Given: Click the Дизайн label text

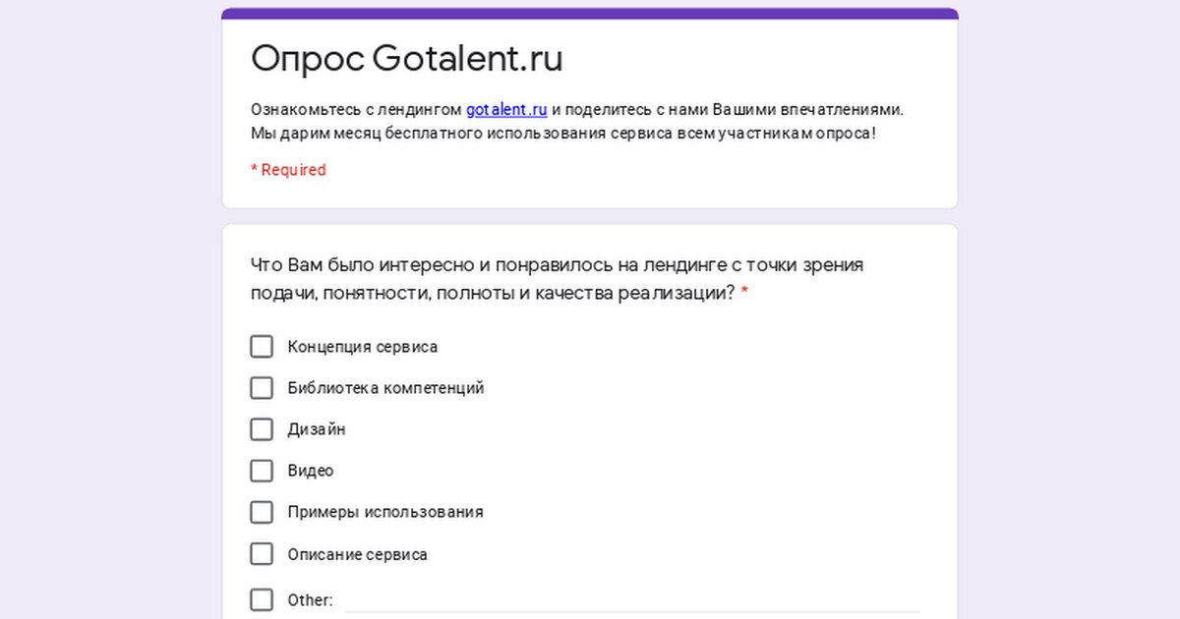Looking at the screenshot, I should (317, 429).
